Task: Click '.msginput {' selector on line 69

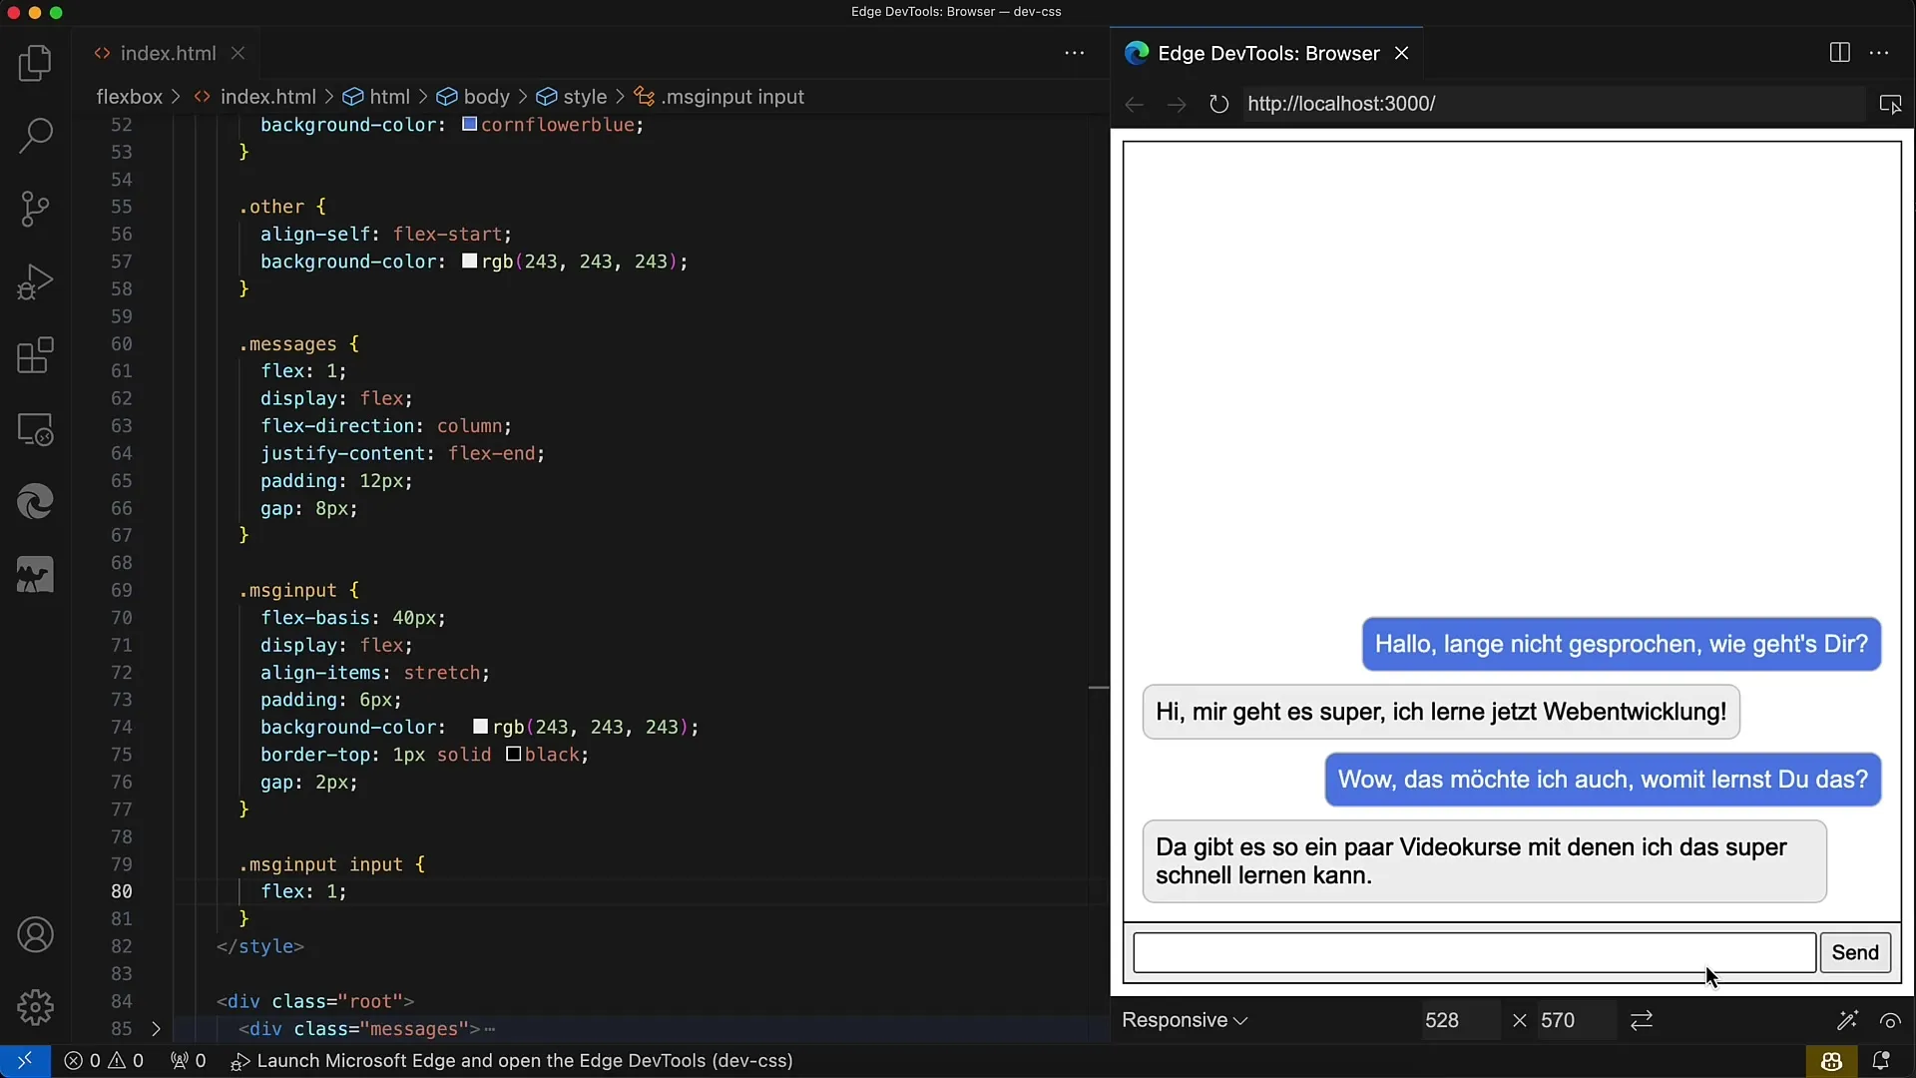Action: 298,590
